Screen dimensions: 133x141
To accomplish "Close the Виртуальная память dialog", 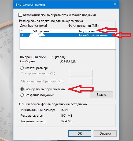I will [115, 4].
